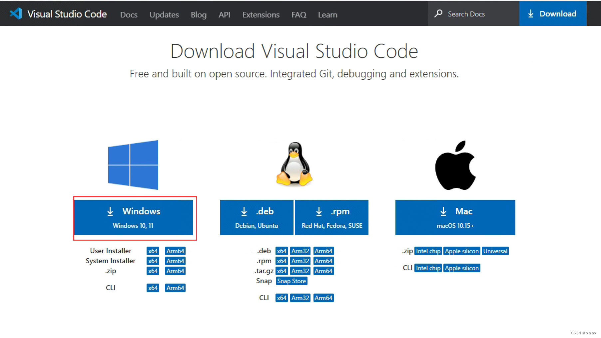Download the Mac macOS 10.15+ build
Image resolution: width=601 pixels, height=338 pixels.
[x=455, y=218]
